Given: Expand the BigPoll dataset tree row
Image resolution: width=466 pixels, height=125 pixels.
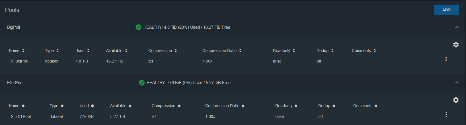Looking at the screenshot, I should [12, 61].
